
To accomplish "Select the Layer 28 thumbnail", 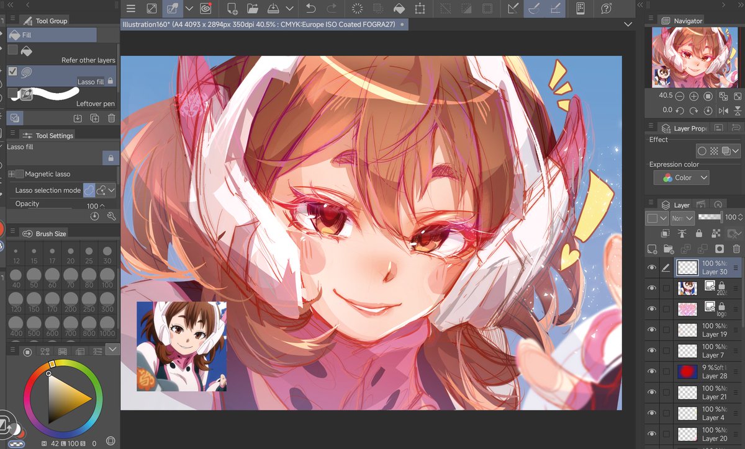I will pos(687,371).
